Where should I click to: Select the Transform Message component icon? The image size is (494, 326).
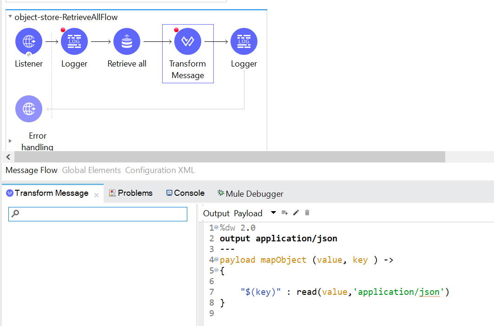[187, 41]
